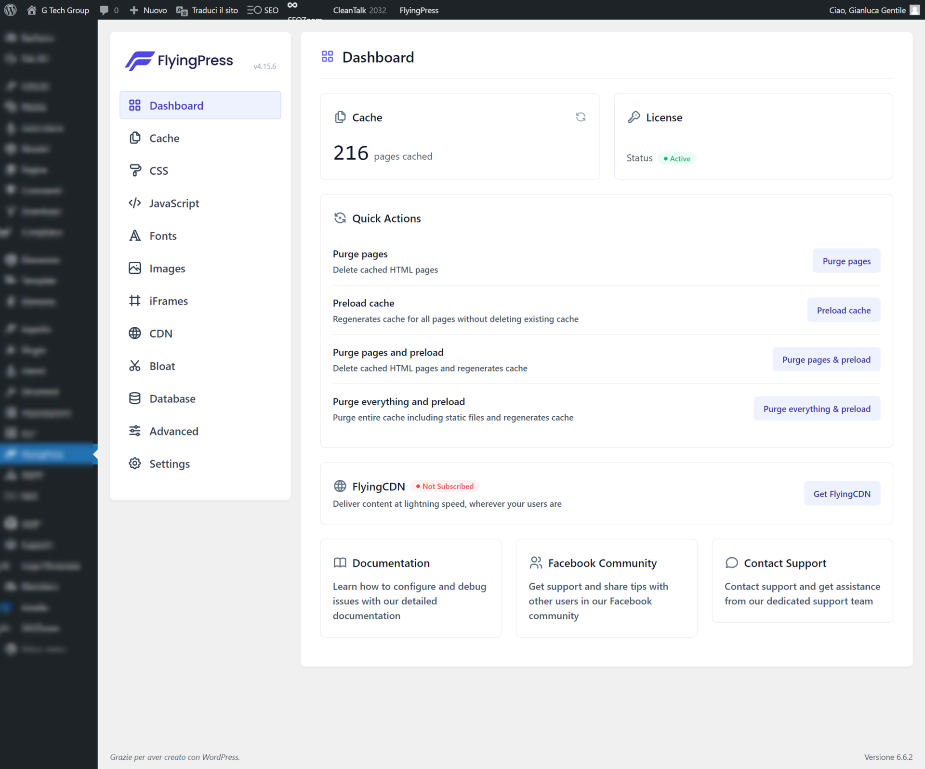Open the Advanced settings page
This screenshot has width=925, height=769.
tap(173, 431)
